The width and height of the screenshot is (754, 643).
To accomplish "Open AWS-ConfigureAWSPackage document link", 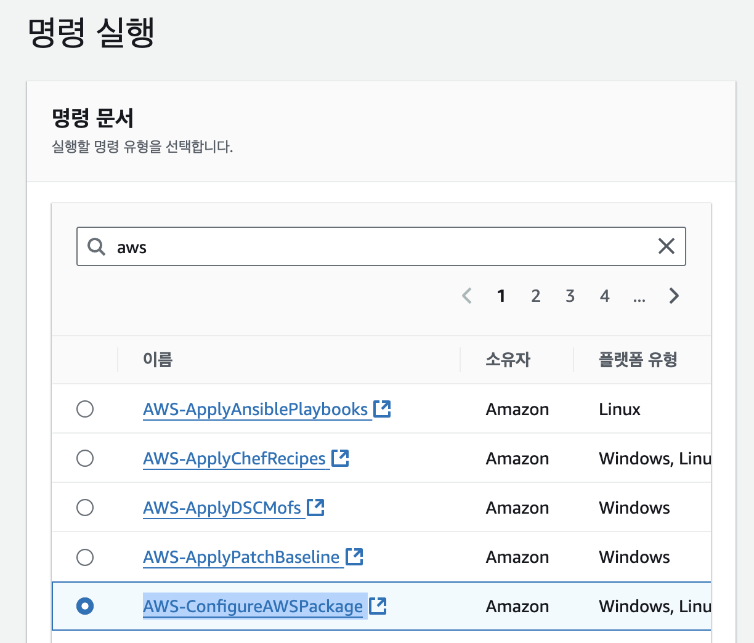I will click(x=253, y=607).
